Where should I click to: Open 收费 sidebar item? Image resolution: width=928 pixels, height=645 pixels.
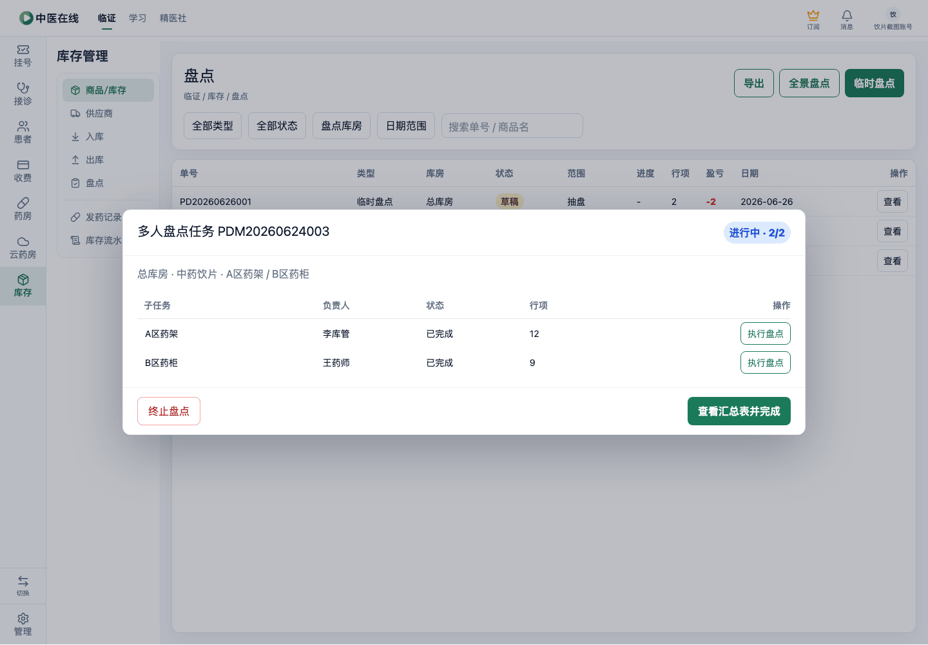point(23,171)
